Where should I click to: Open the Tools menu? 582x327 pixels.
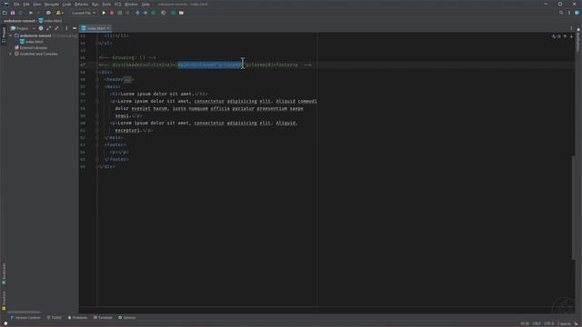click(x=106, y=4)
